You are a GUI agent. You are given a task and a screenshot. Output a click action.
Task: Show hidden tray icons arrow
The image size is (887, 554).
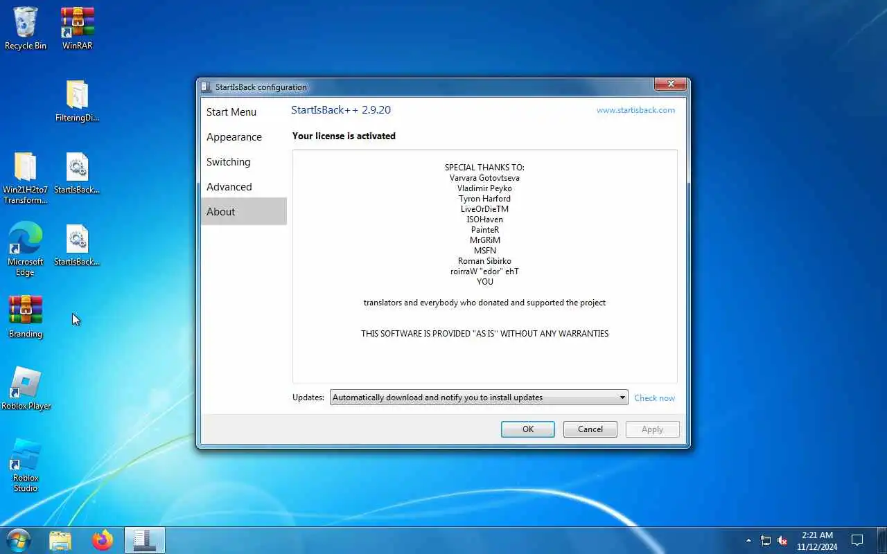(748, 540)
